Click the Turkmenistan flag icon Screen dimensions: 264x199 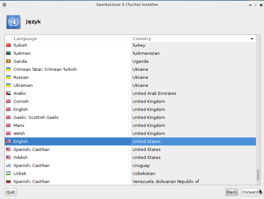pyautogui.click(x=8, y=53)
